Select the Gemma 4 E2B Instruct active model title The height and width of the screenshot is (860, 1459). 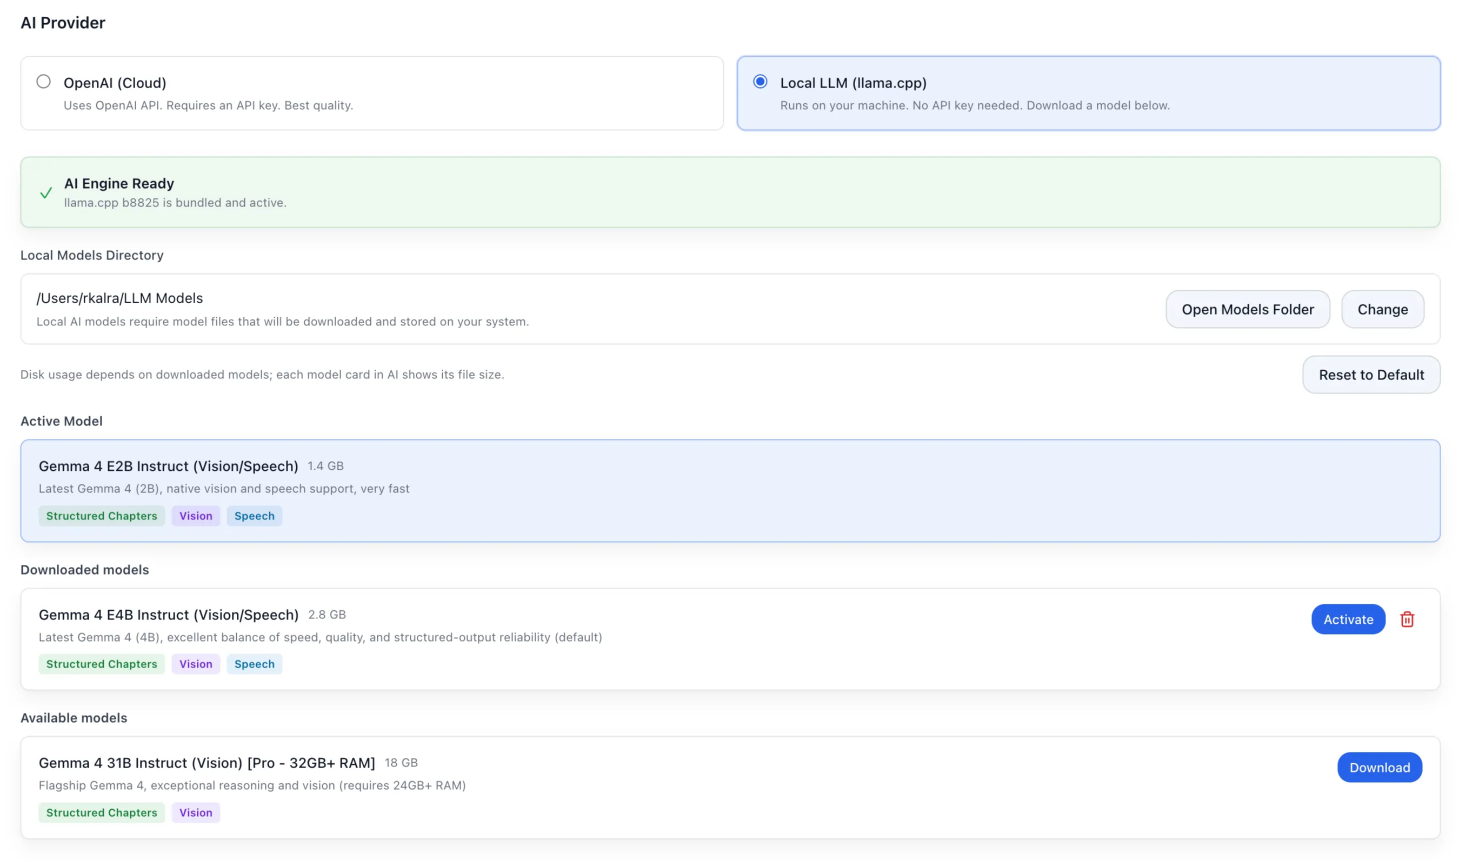168,466
